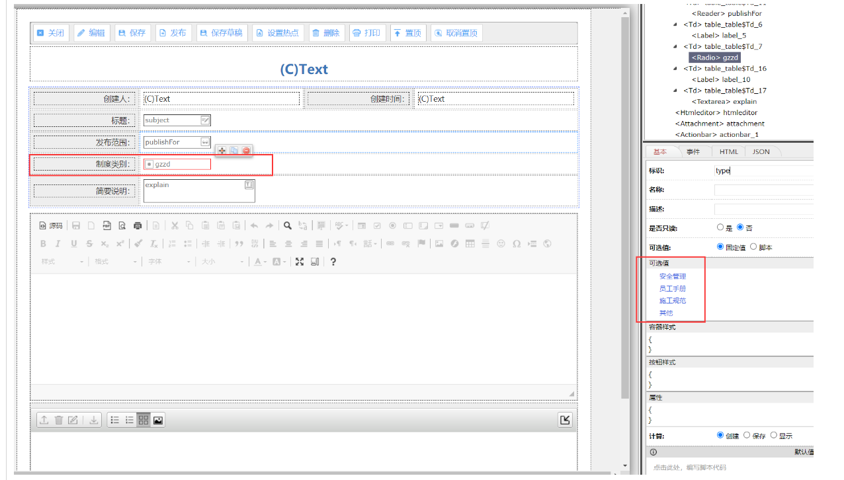Collapse the table_table$Td_7 tree node
The image size is (844, 480).
tap(675, 46)
